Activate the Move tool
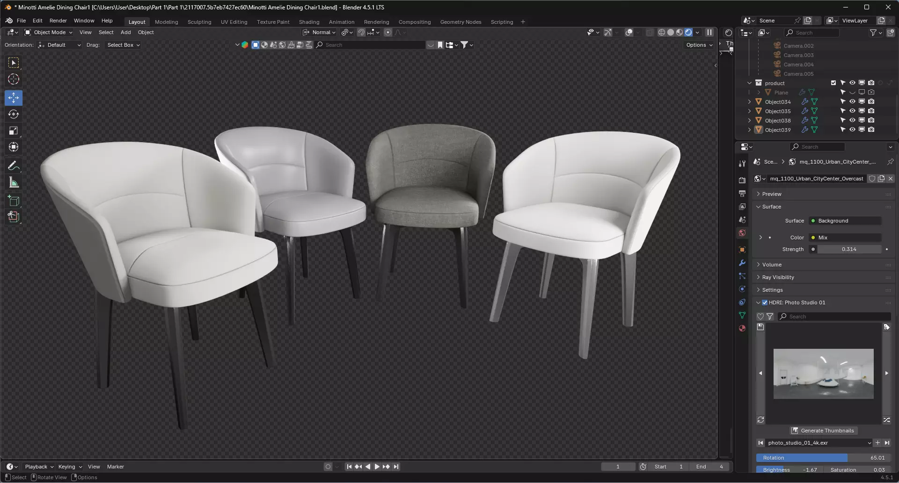 pyautogui.click(x=14, y=98)
